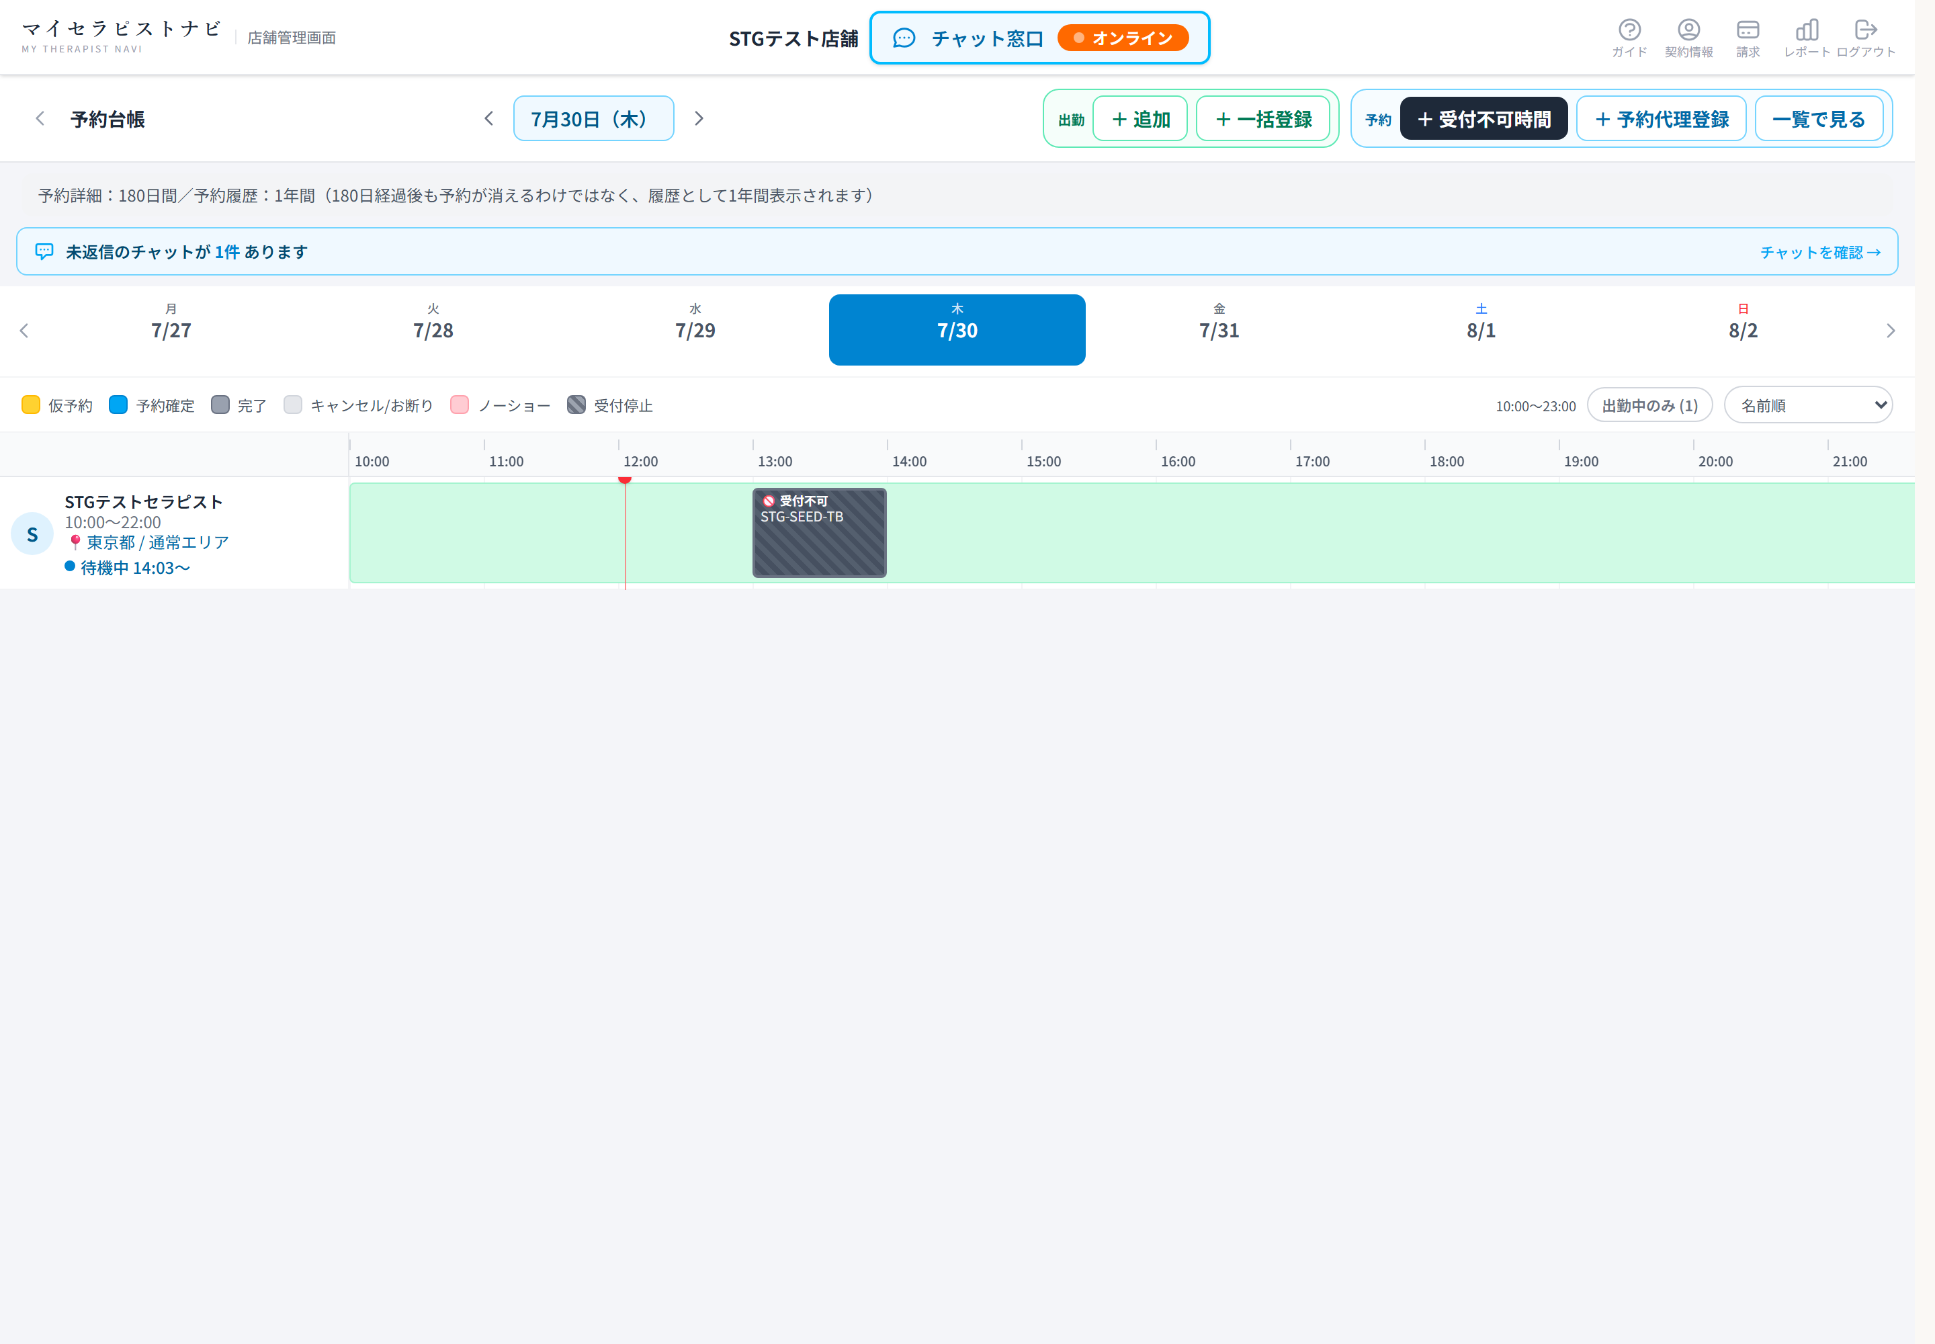Show next week with the right arrow
This screenshot has height=1344, width=1935.
pyautogui.click(x=1891, y=331)
